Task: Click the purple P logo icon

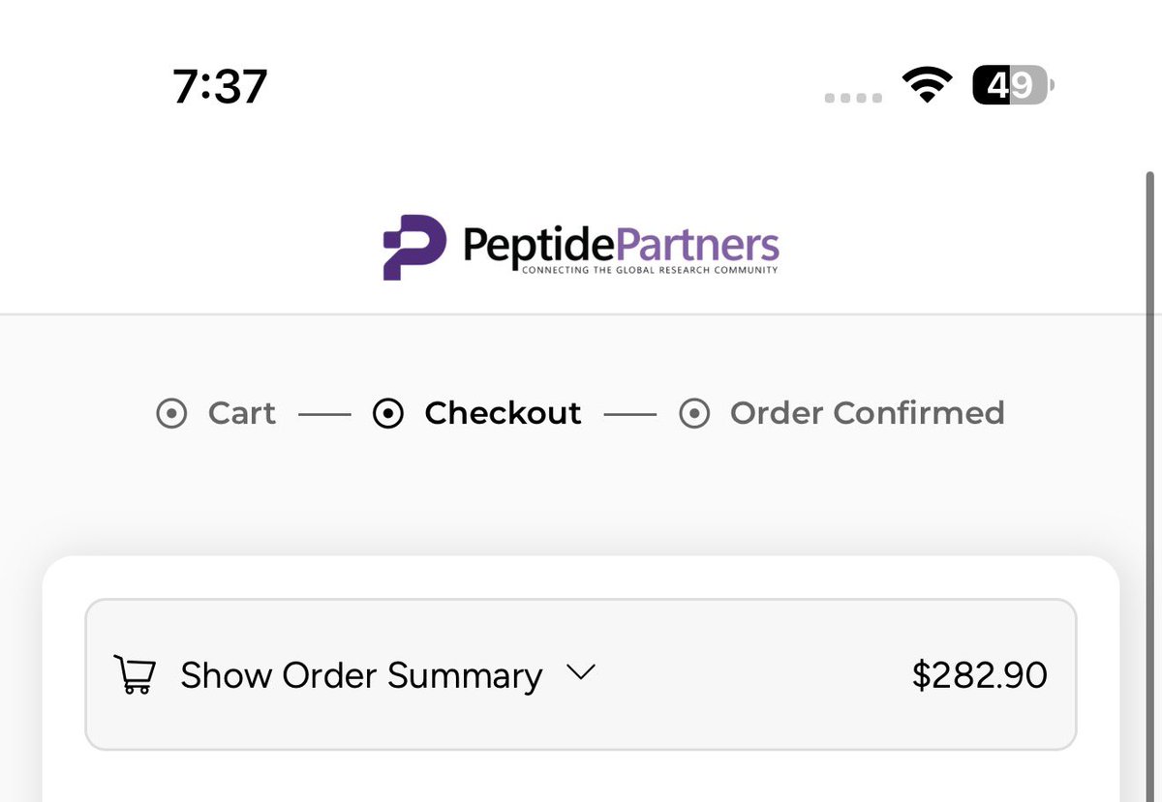Action: pos(413,247)
